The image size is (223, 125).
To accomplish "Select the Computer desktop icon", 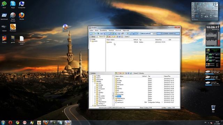I will pyautogui.click(x=22, y=5).
